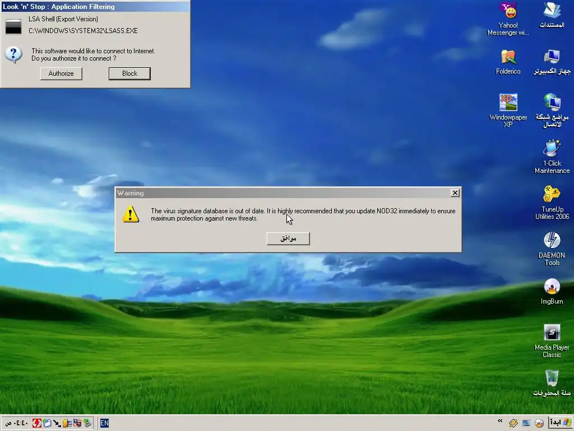Click the Look 'n' Stop Application Filtering title bar

point(95,6)
